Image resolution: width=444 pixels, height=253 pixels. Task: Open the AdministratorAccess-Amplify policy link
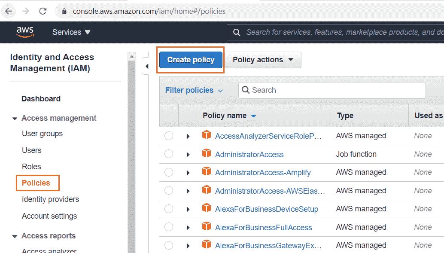coord(263,173)
